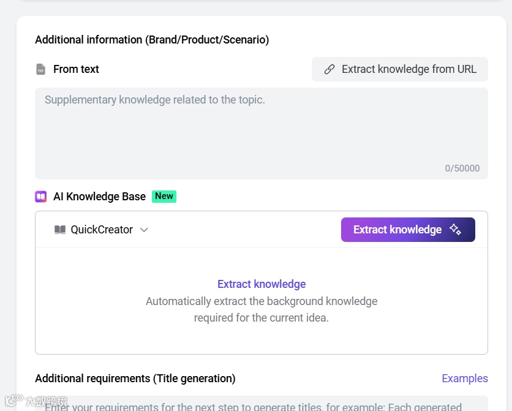This screenshot has width=512, height=411.
Task: Click the sparkle icon on Extract knowledge button
Action: 455,230
